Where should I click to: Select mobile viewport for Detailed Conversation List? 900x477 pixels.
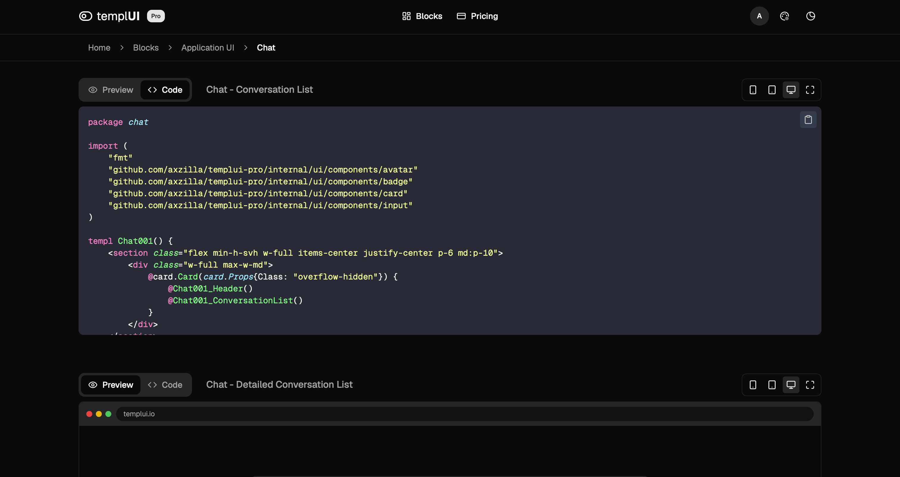pos(753,385)
